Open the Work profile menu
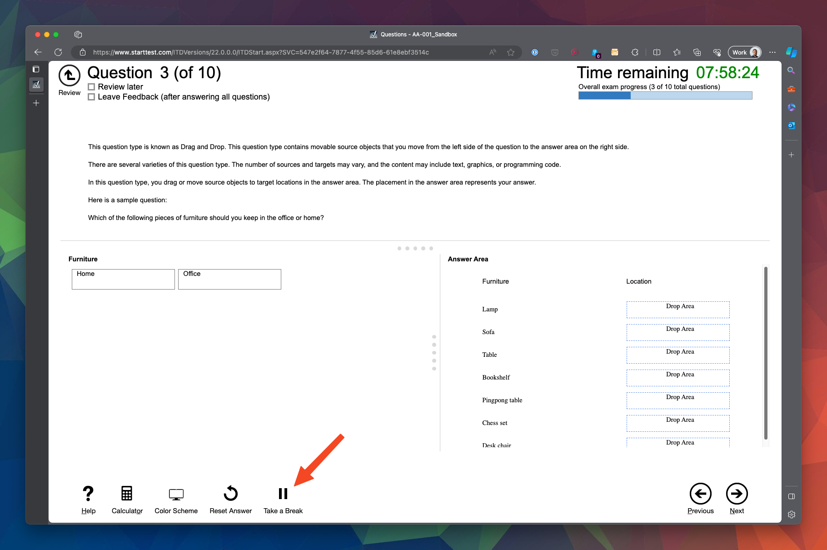The width and height of the screenshot is (827, 550). tap(744, 52)
